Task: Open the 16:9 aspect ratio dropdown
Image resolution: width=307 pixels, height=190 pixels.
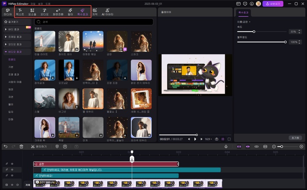Action: (208, 139)
